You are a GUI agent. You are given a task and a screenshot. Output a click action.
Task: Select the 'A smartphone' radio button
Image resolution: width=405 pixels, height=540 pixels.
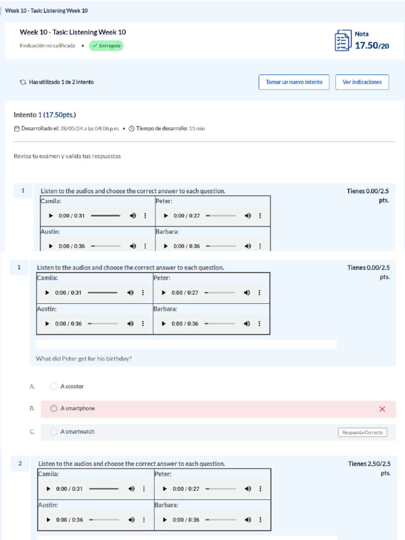(54, 409)
